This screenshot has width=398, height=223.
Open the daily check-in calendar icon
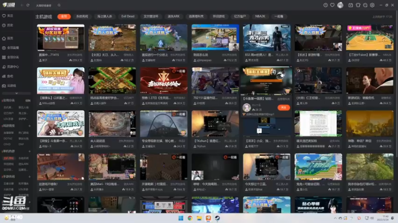351,5
